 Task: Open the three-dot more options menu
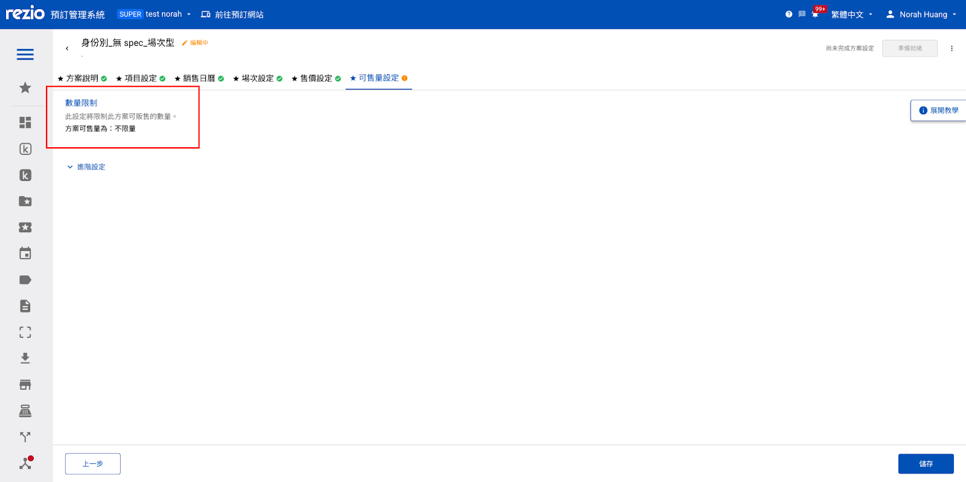[952, 48]
